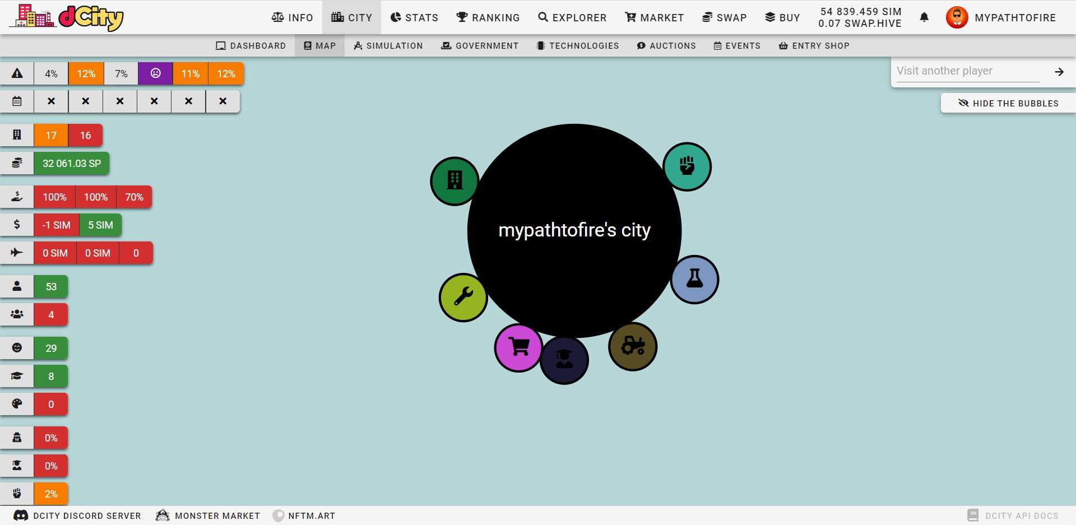
Task: Open the INFO menu
Action: [292, 17]
